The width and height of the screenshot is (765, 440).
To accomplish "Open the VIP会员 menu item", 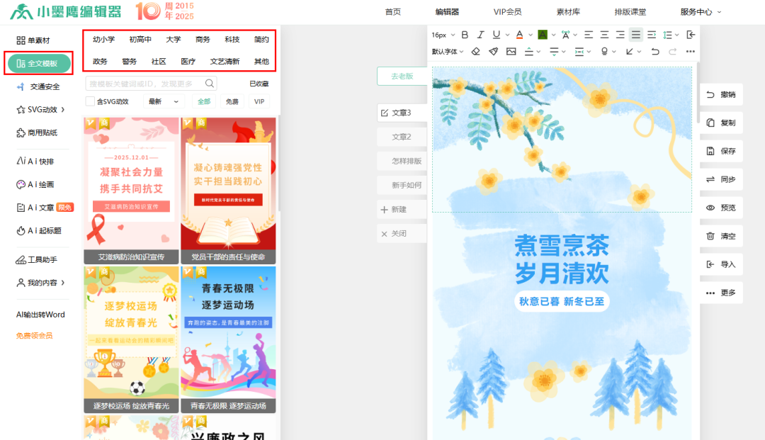I will [x=507, y=12].
